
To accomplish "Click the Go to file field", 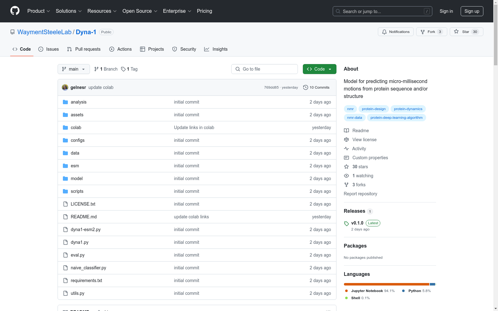I will [265, 69].
